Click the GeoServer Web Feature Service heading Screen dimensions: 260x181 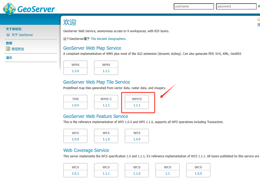point(96,116)
